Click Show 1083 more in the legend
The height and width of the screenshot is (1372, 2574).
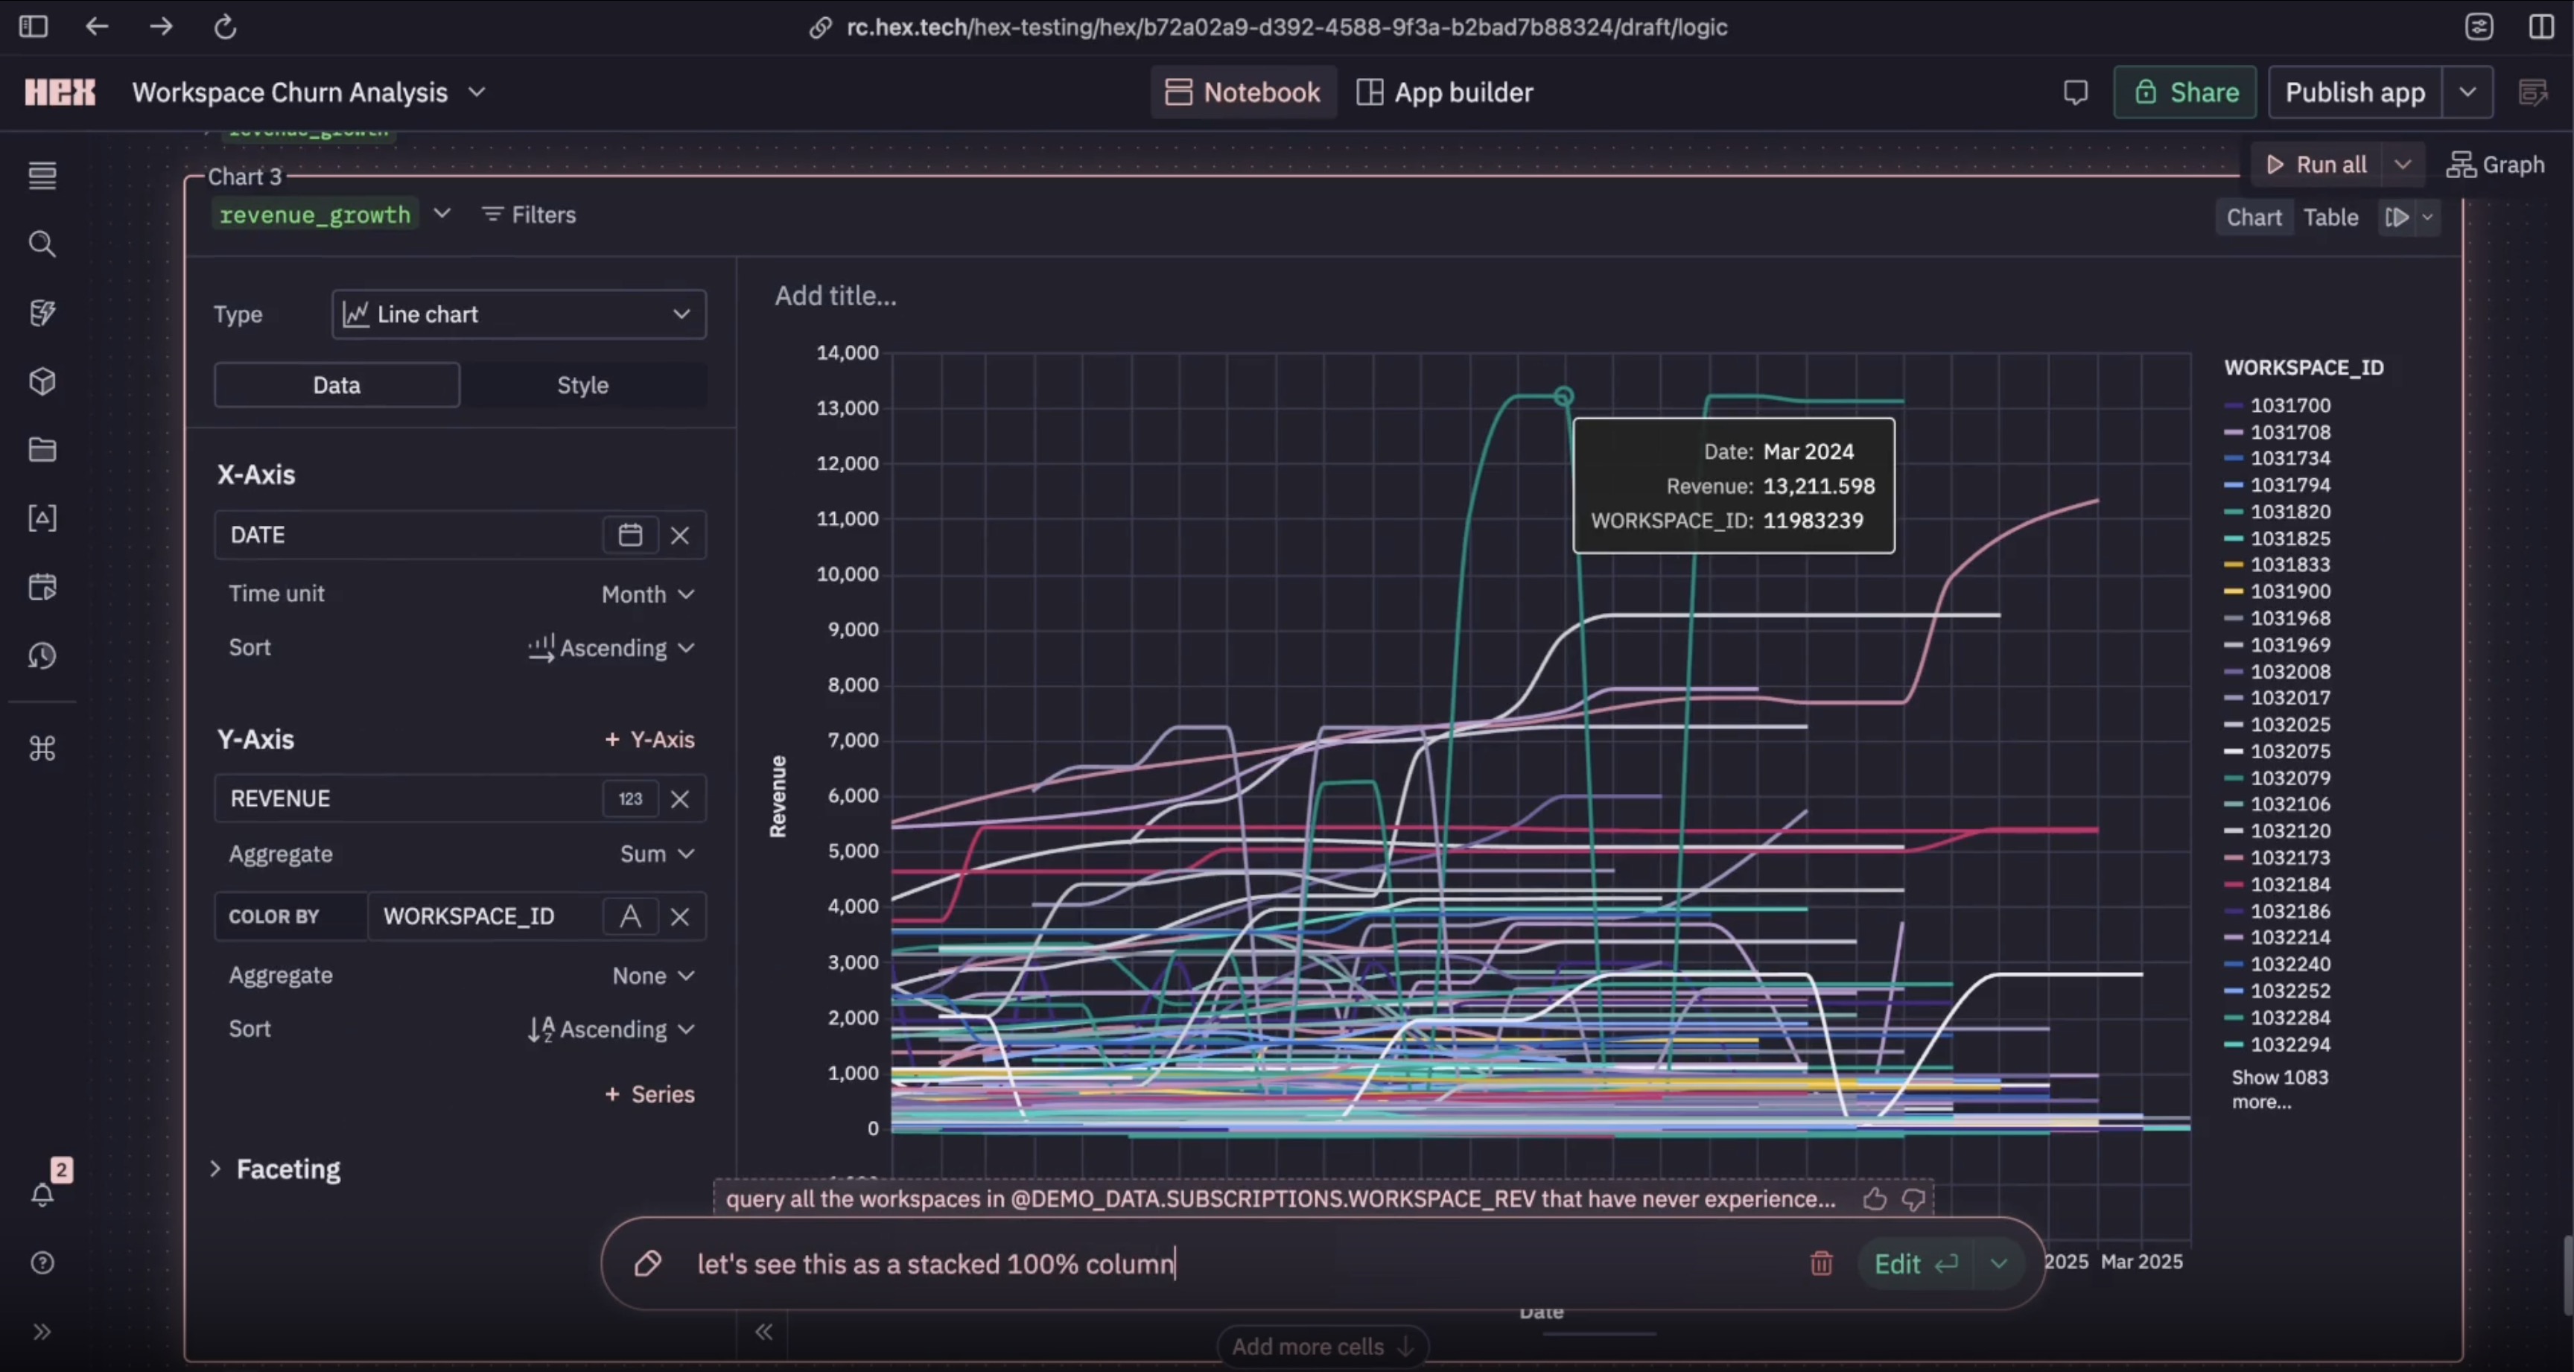[2281, 1089]
